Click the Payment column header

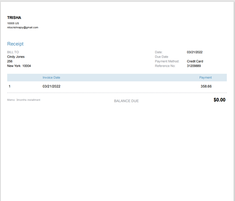click(x=205, y=78)
